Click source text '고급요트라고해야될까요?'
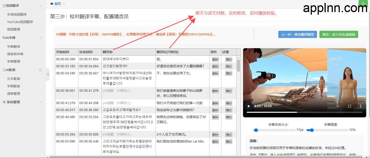This screenshot has width=370, height=158. (x=122, y=110)
